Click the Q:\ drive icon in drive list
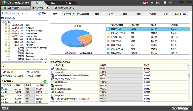 pyautogui.click(x=2, y=102)
